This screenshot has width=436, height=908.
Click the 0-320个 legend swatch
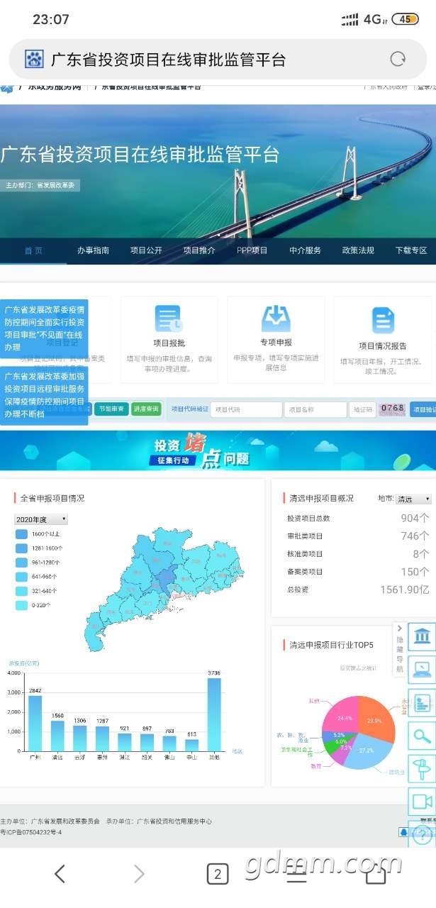point(21,605)
